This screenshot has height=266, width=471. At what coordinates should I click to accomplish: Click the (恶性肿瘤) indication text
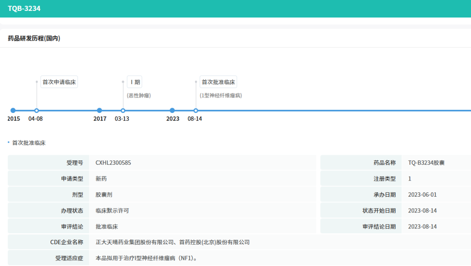coord(139,95)
